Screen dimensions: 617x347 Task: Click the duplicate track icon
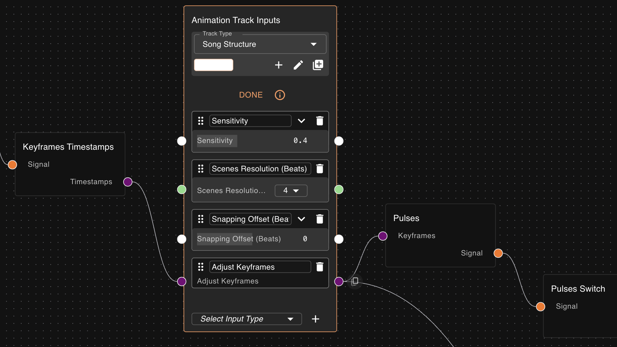[318, 65]
